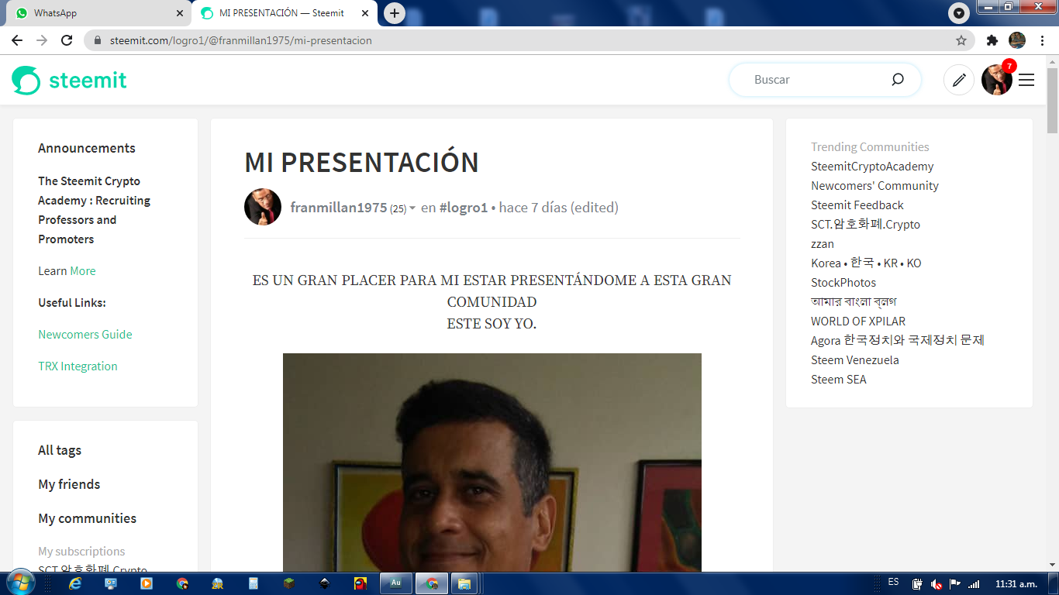Open the Chrome extensions puzzle icon

[x=992, y=40]
